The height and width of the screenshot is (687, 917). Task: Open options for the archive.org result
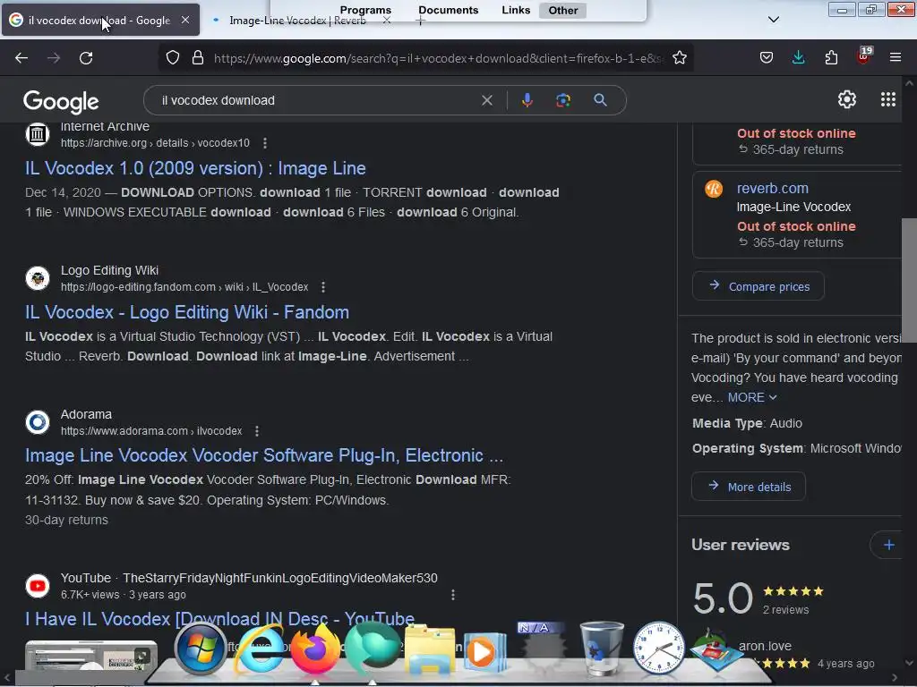pos(265,143)
